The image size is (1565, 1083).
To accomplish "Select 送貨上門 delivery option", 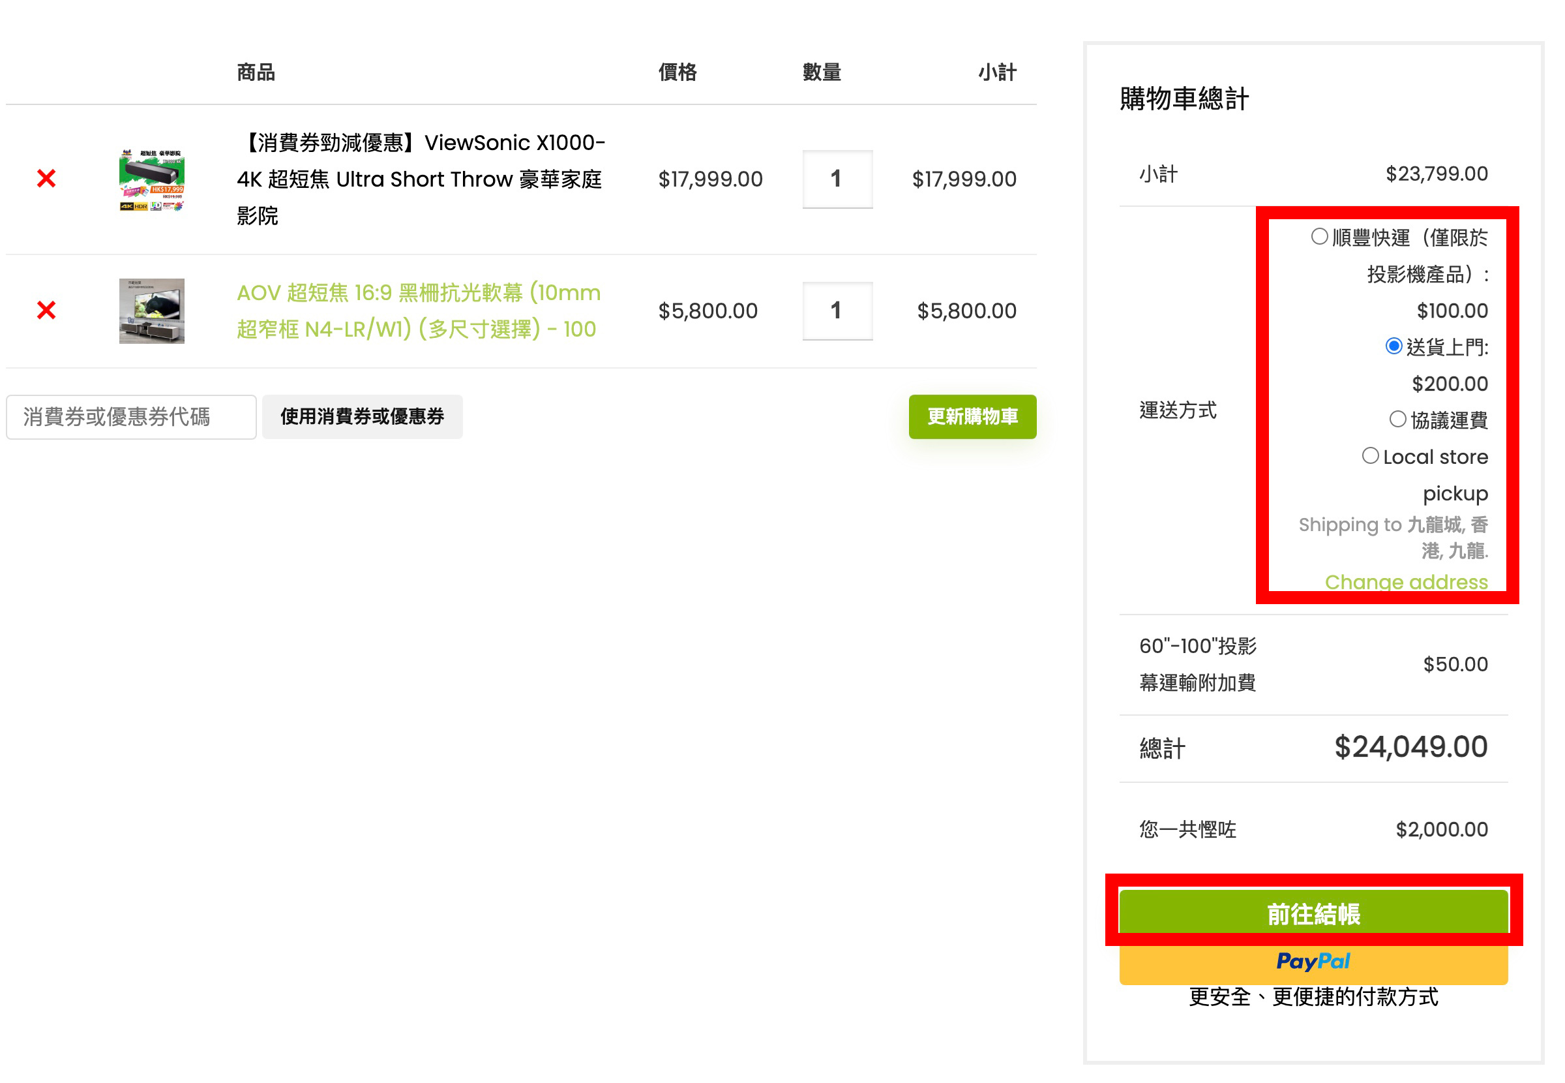I will tap(1394, 346).
